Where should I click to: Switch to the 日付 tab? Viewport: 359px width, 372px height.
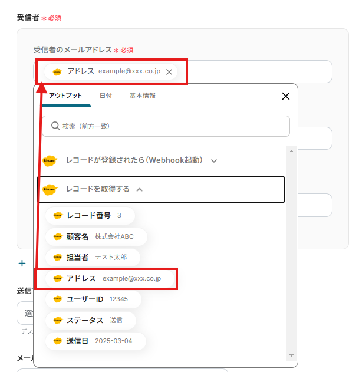coord(106,96)
